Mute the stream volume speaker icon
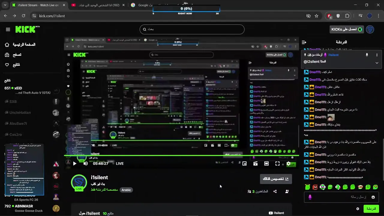384x216 pixels. pyautogui.click(x=85, y=163)
